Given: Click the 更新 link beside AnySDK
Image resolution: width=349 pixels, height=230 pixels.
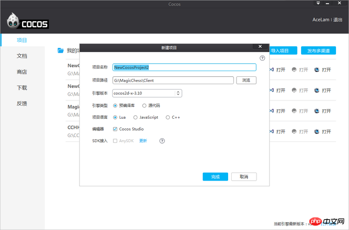Looking at the screenshot, I should click(x=143, y=141).
